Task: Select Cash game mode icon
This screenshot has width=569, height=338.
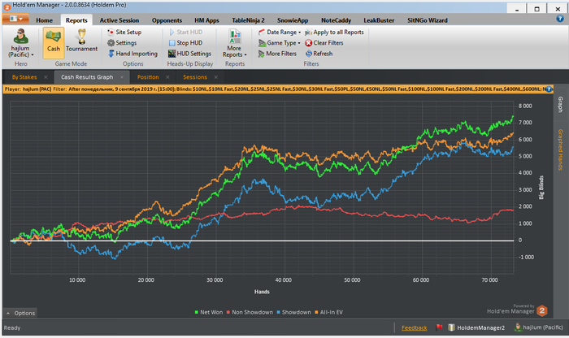Action: (x=54, y=39)
